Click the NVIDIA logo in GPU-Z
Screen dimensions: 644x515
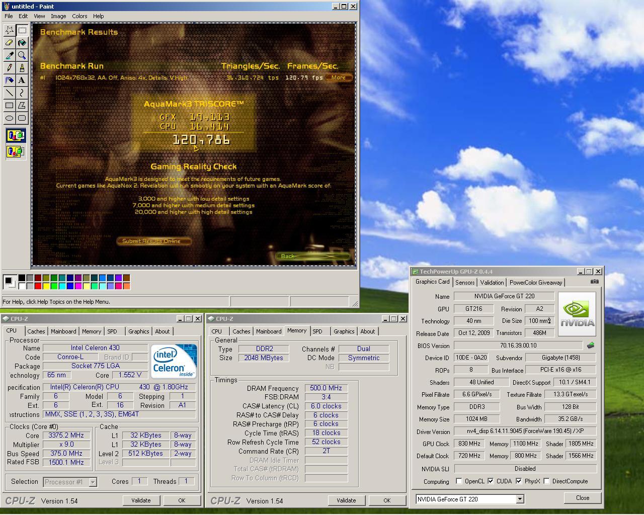point(577,314)
